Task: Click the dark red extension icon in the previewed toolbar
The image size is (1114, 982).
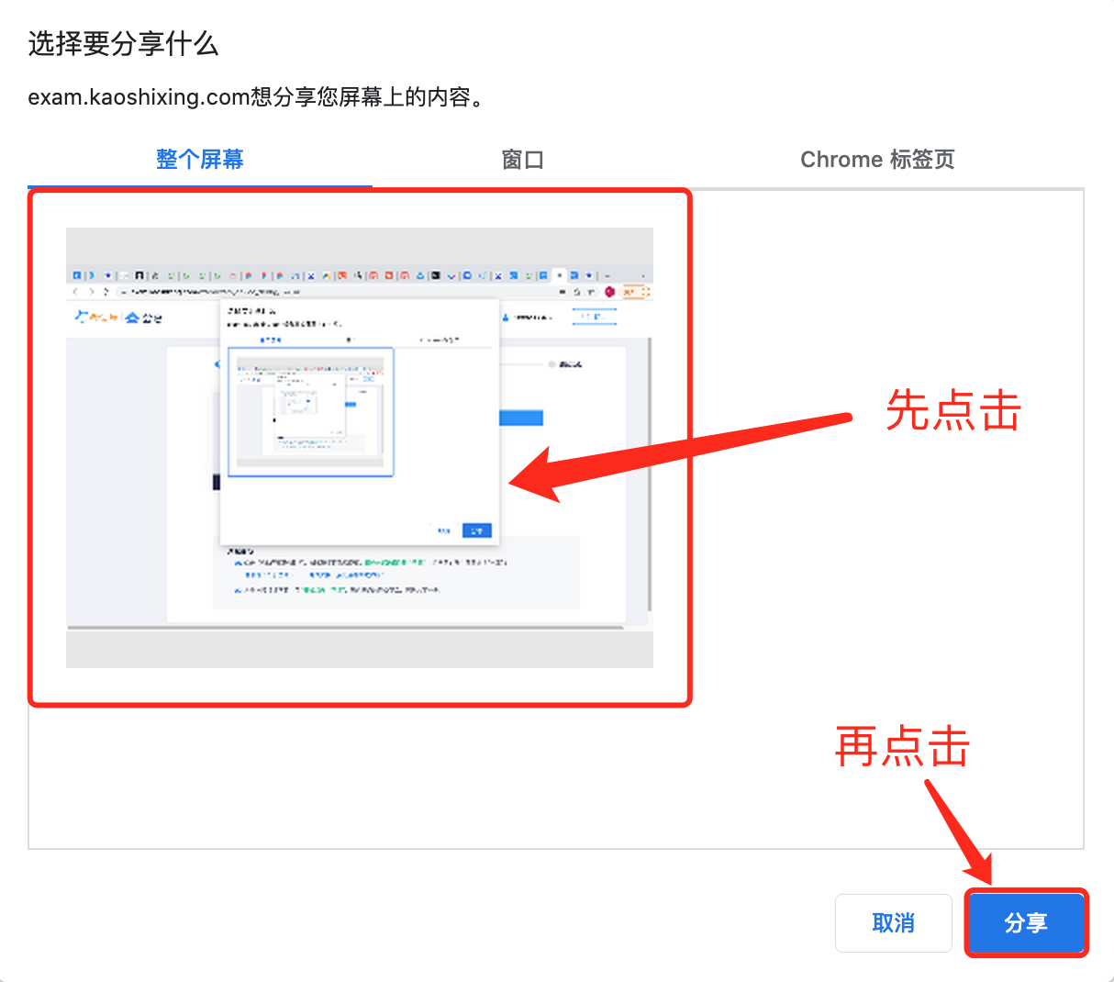Action: pyautogui.click(x=609, y=292)
